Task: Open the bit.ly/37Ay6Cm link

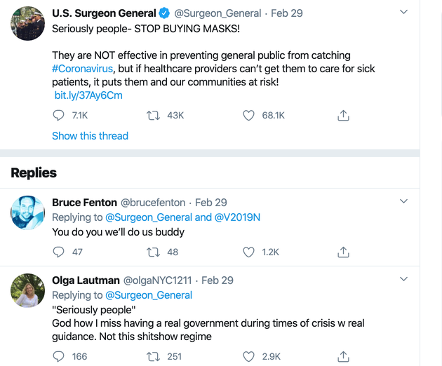Action: coord(88,95)
